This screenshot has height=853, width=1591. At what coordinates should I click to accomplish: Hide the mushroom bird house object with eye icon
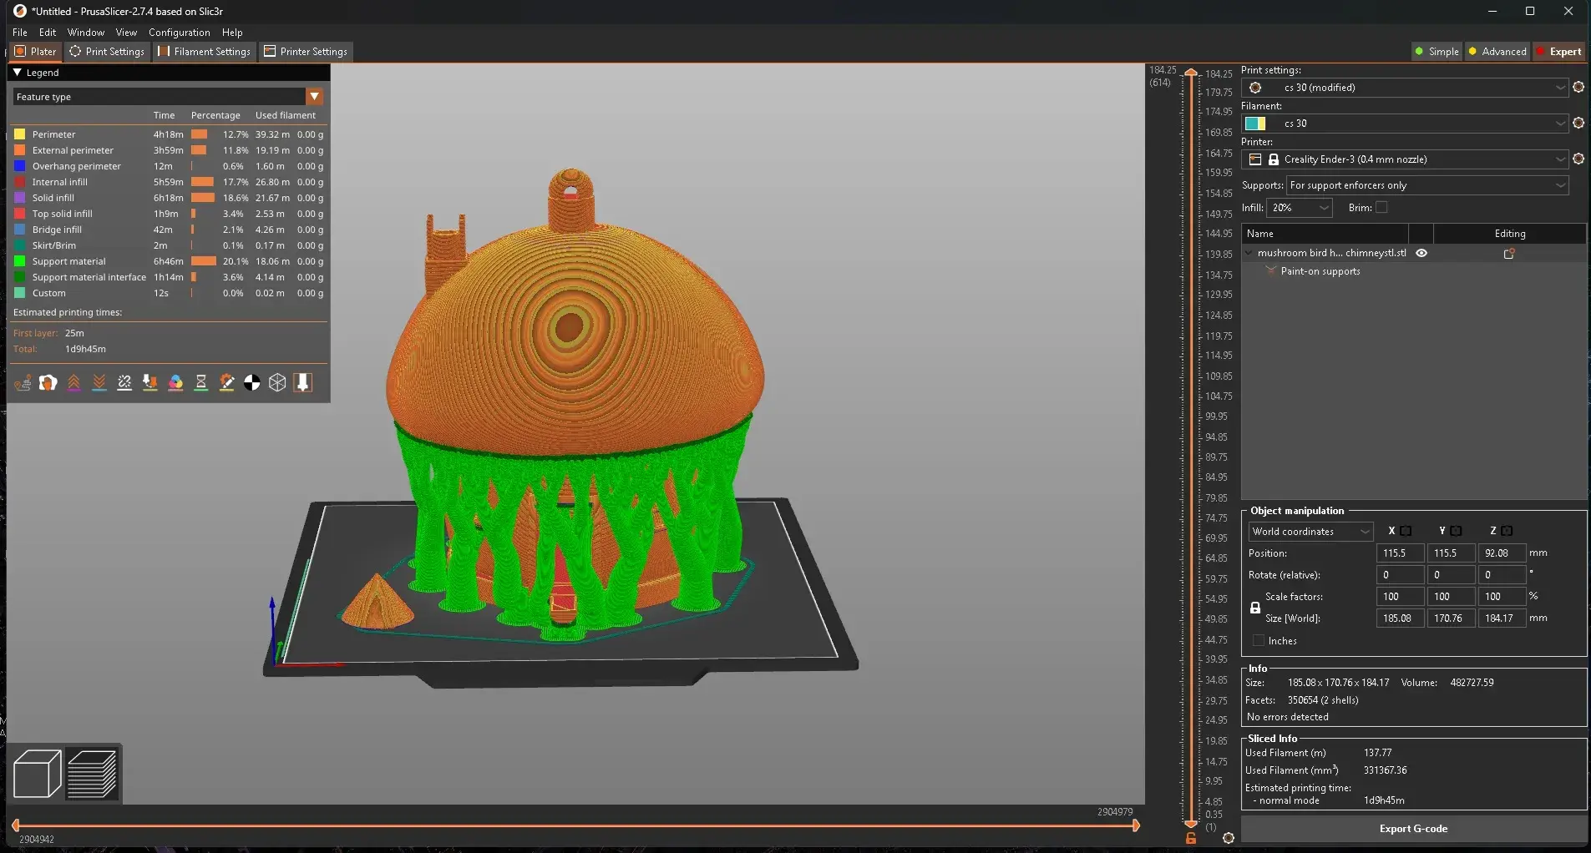click(x=1421, y=253)
